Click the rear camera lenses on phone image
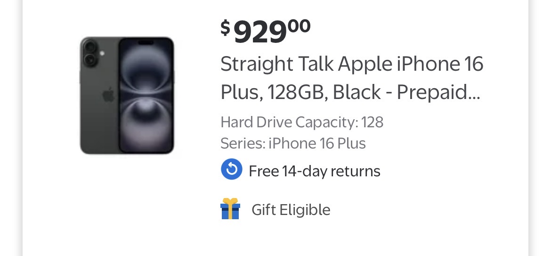The image size is (551, 256). tap(90, 53)
